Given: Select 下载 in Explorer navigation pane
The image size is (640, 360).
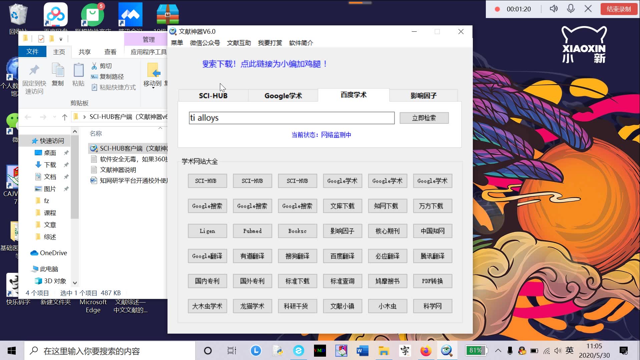Looking at the screenshot, I should (x=50, y=165).
